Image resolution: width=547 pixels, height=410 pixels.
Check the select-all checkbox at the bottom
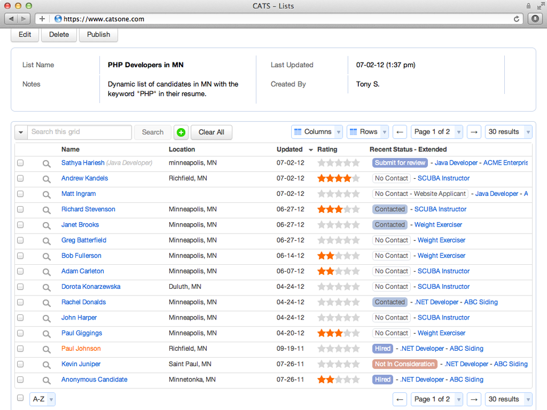[20, 397]
